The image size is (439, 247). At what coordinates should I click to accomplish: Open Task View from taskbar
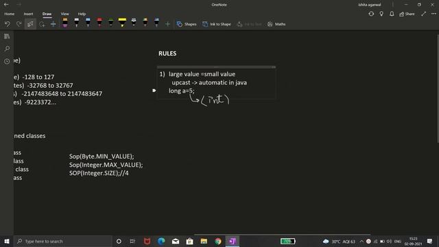pos(132,241)
